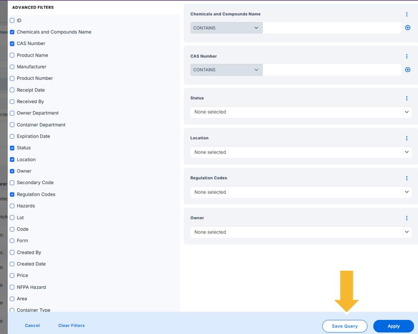The width and height of the screenshot is (418, 334).
Task: Expand the Status None selected dropdown
Action: tap(301, 112)
